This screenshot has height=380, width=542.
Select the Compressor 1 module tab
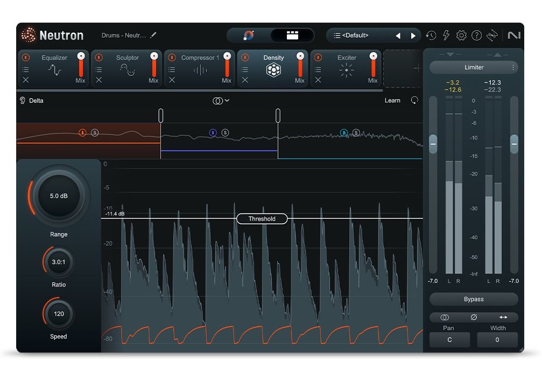(200, 68)
